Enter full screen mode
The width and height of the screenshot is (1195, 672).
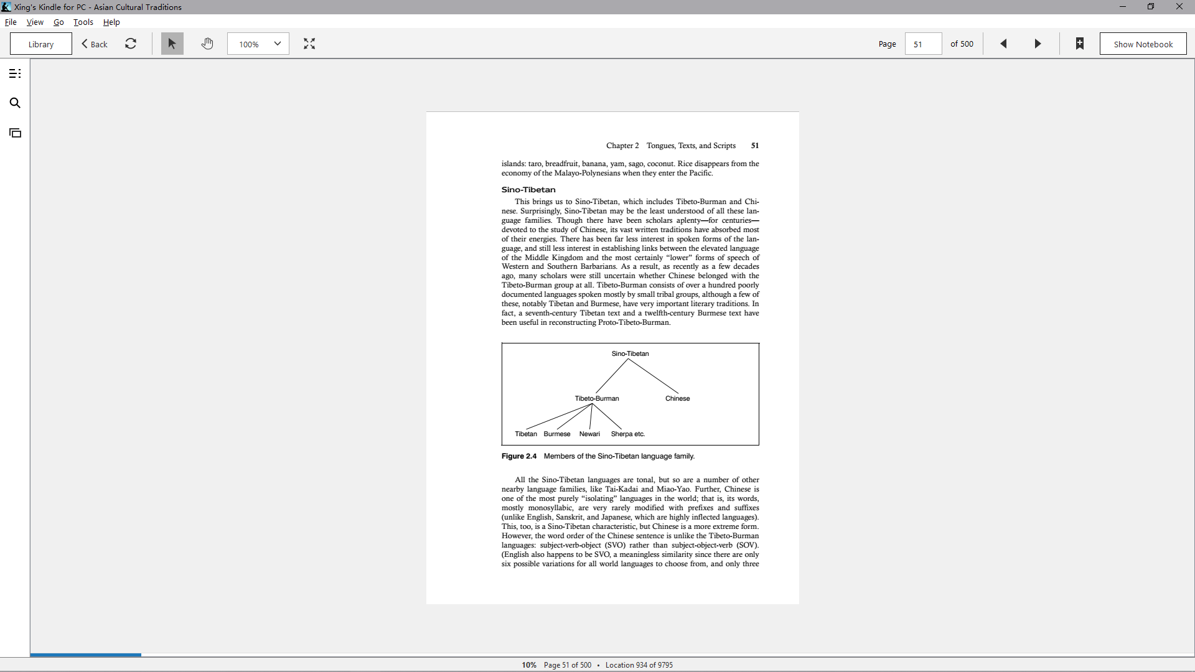[309, 44]
